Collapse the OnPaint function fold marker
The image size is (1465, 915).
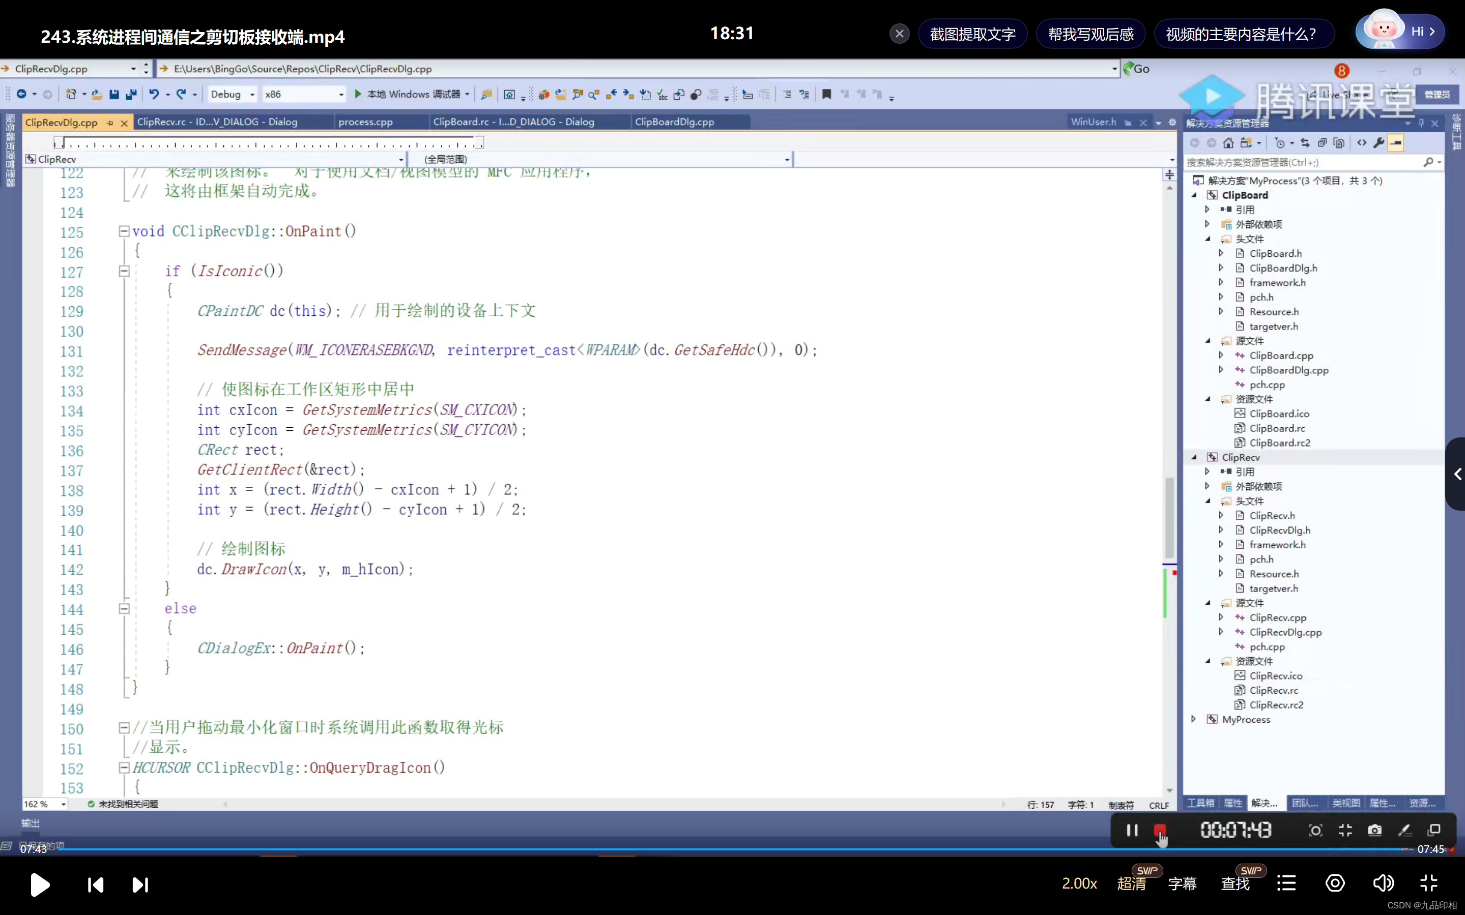click(124, 231)
